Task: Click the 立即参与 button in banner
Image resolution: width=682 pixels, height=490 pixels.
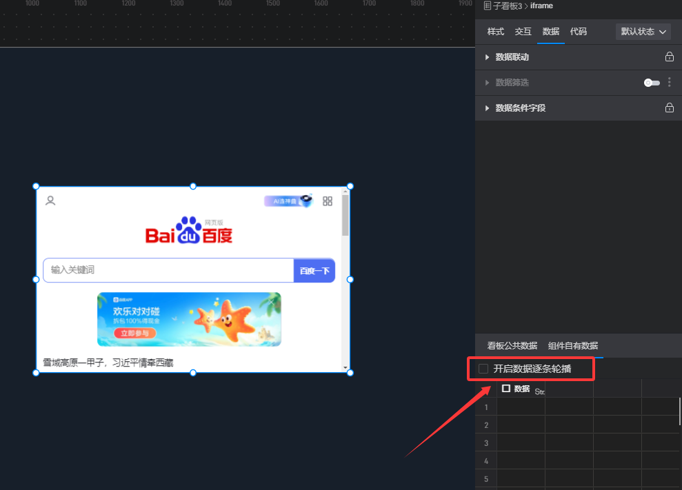Action: tap(135, 333)
